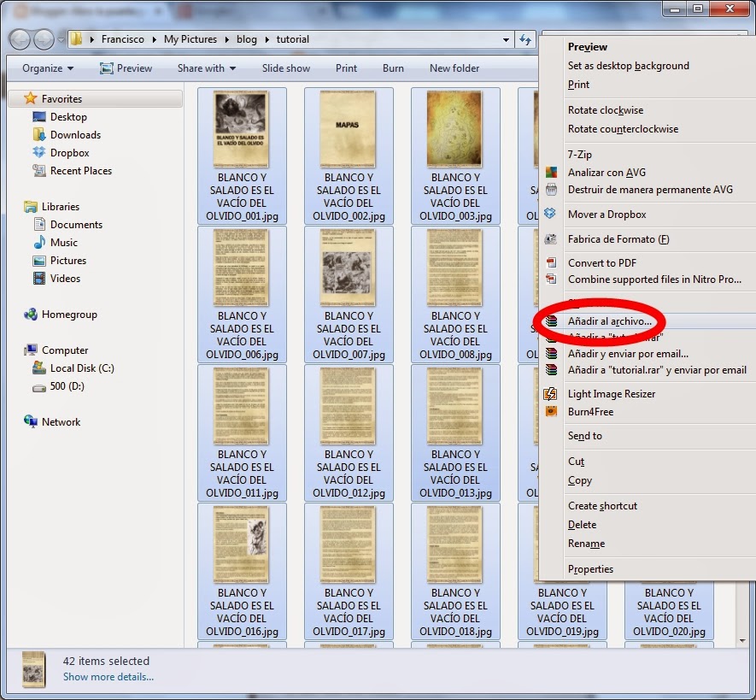Screen dimensions: 756x700
Task: Choose Set as desktop background
Action: pyautogui.click(x=628, y=66)
